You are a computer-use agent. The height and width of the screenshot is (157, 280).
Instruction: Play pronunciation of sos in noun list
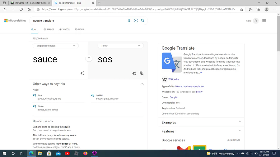point(35,95)
